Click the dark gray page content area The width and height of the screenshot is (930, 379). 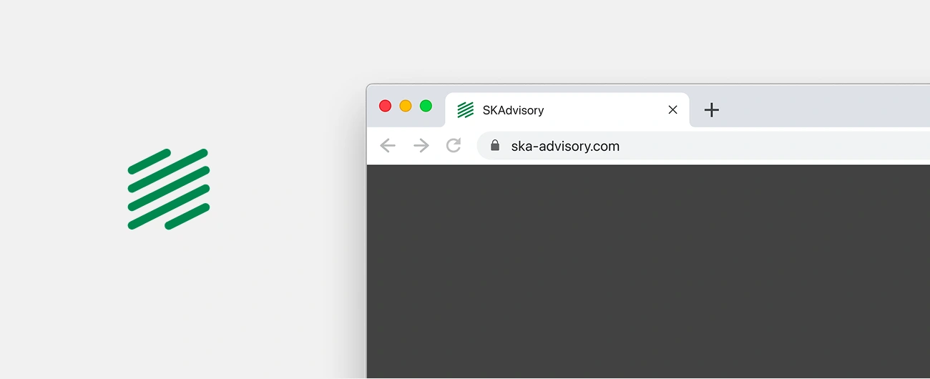[x=648, y=272]
